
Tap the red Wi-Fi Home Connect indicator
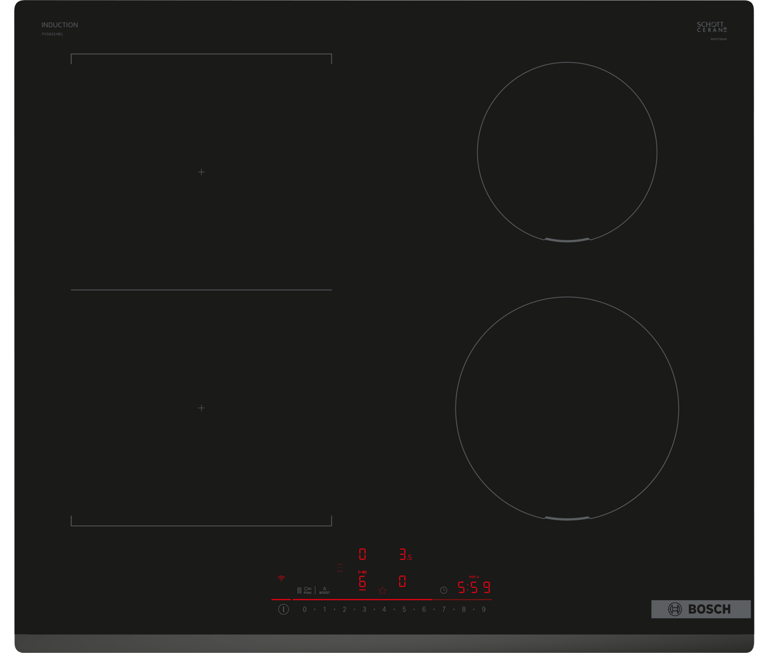281,578
